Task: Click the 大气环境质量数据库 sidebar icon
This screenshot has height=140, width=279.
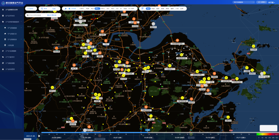Action: [3, 22]
